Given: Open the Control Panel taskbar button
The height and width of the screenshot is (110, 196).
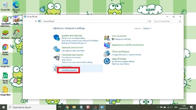Looking at the screenshot, I should [102, 107].
